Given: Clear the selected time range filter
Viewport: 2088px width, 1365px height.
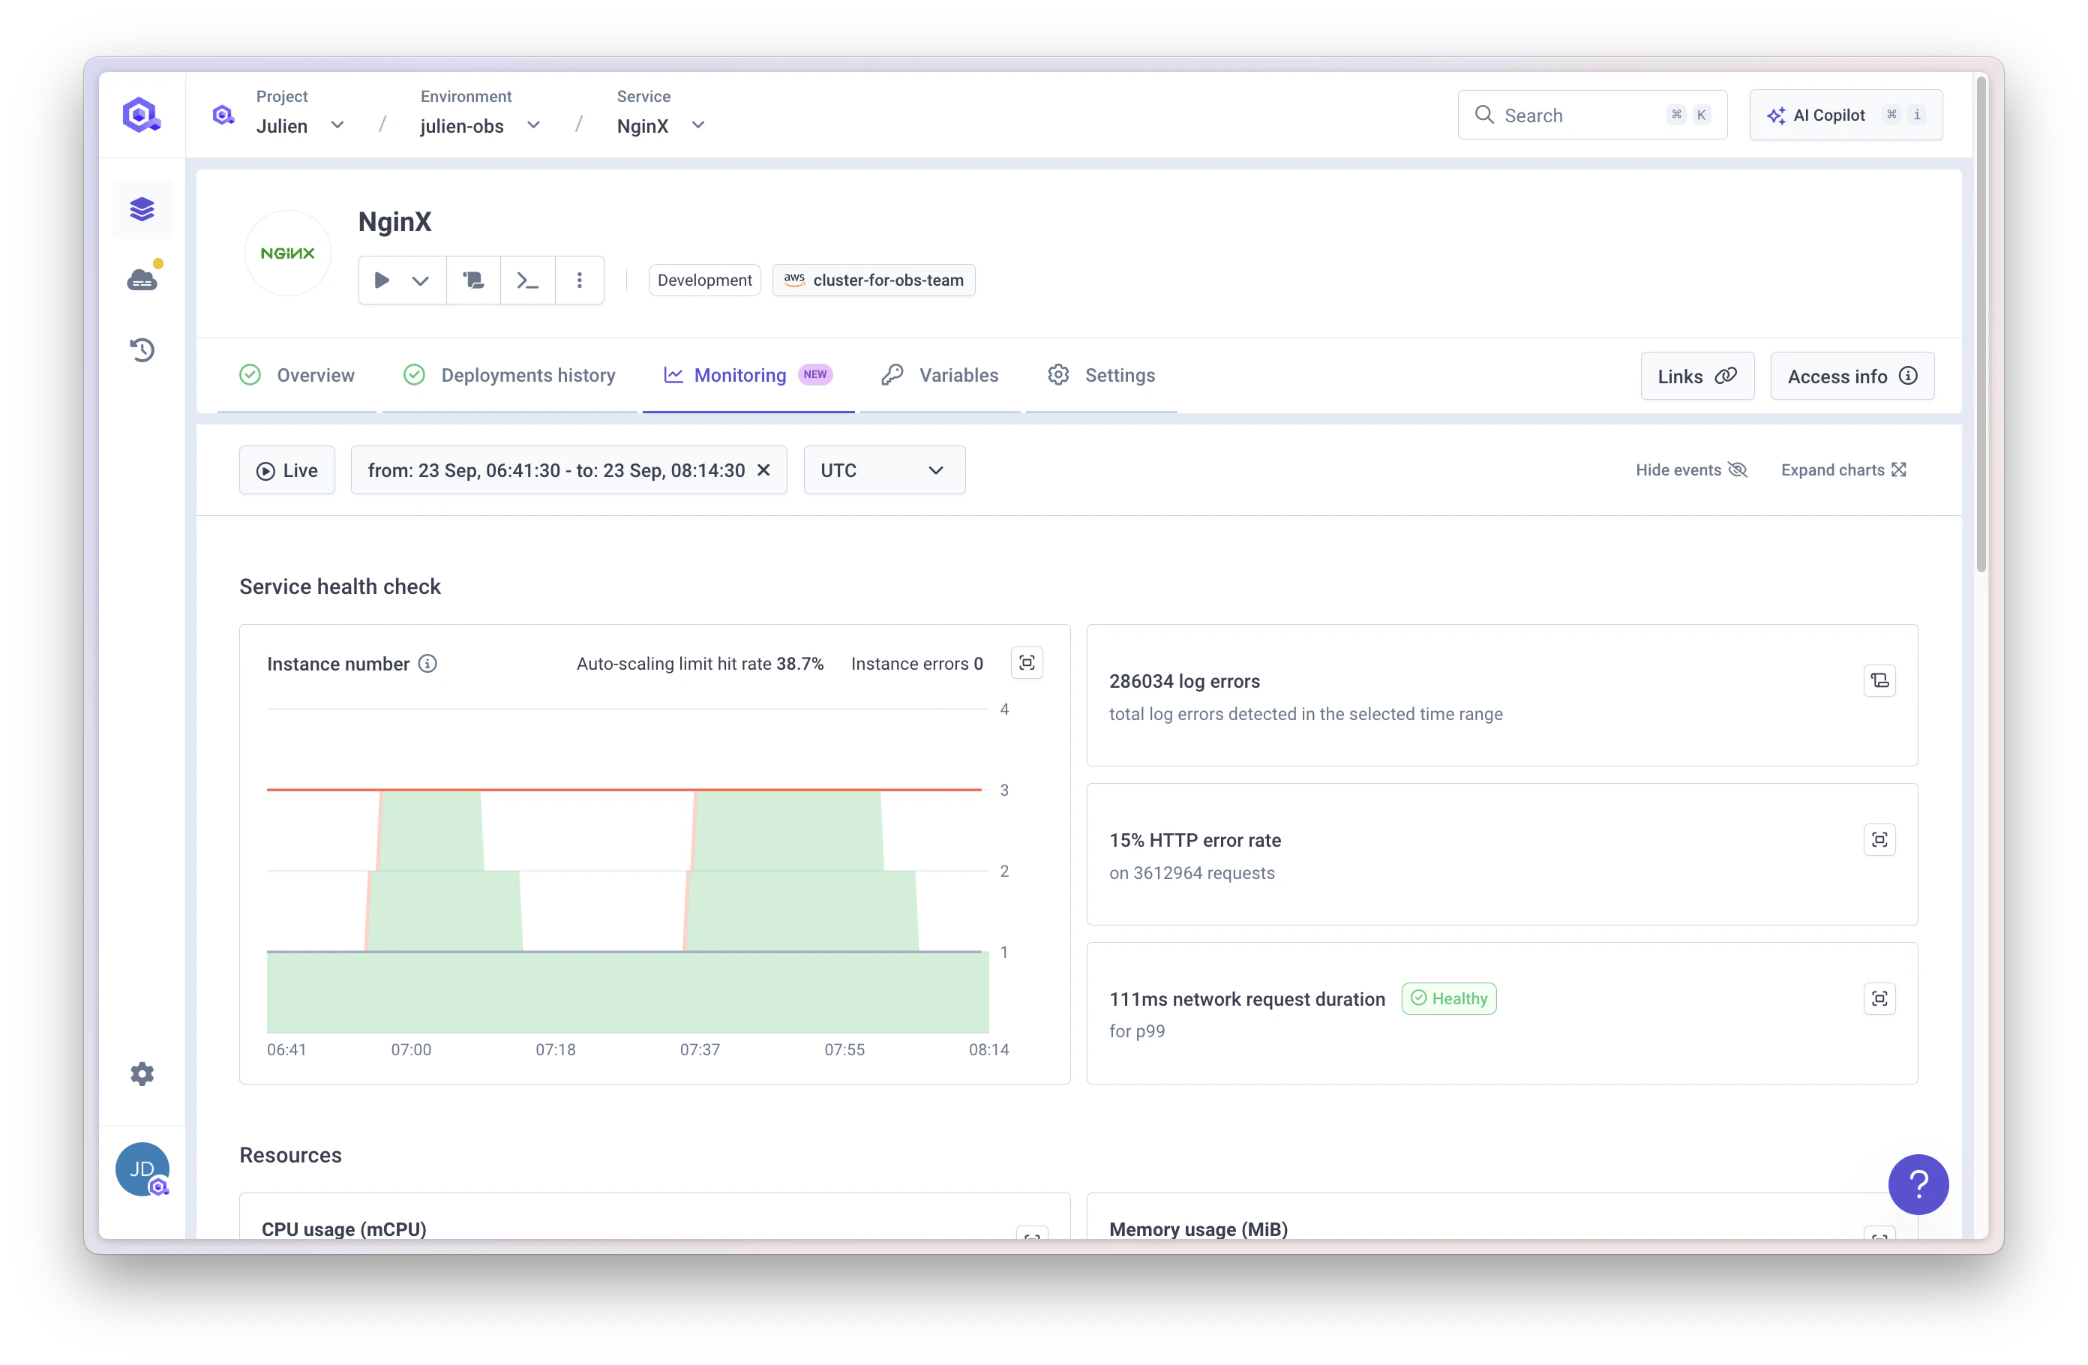Looking at the screenshot, I should click(x=764, y=470).
